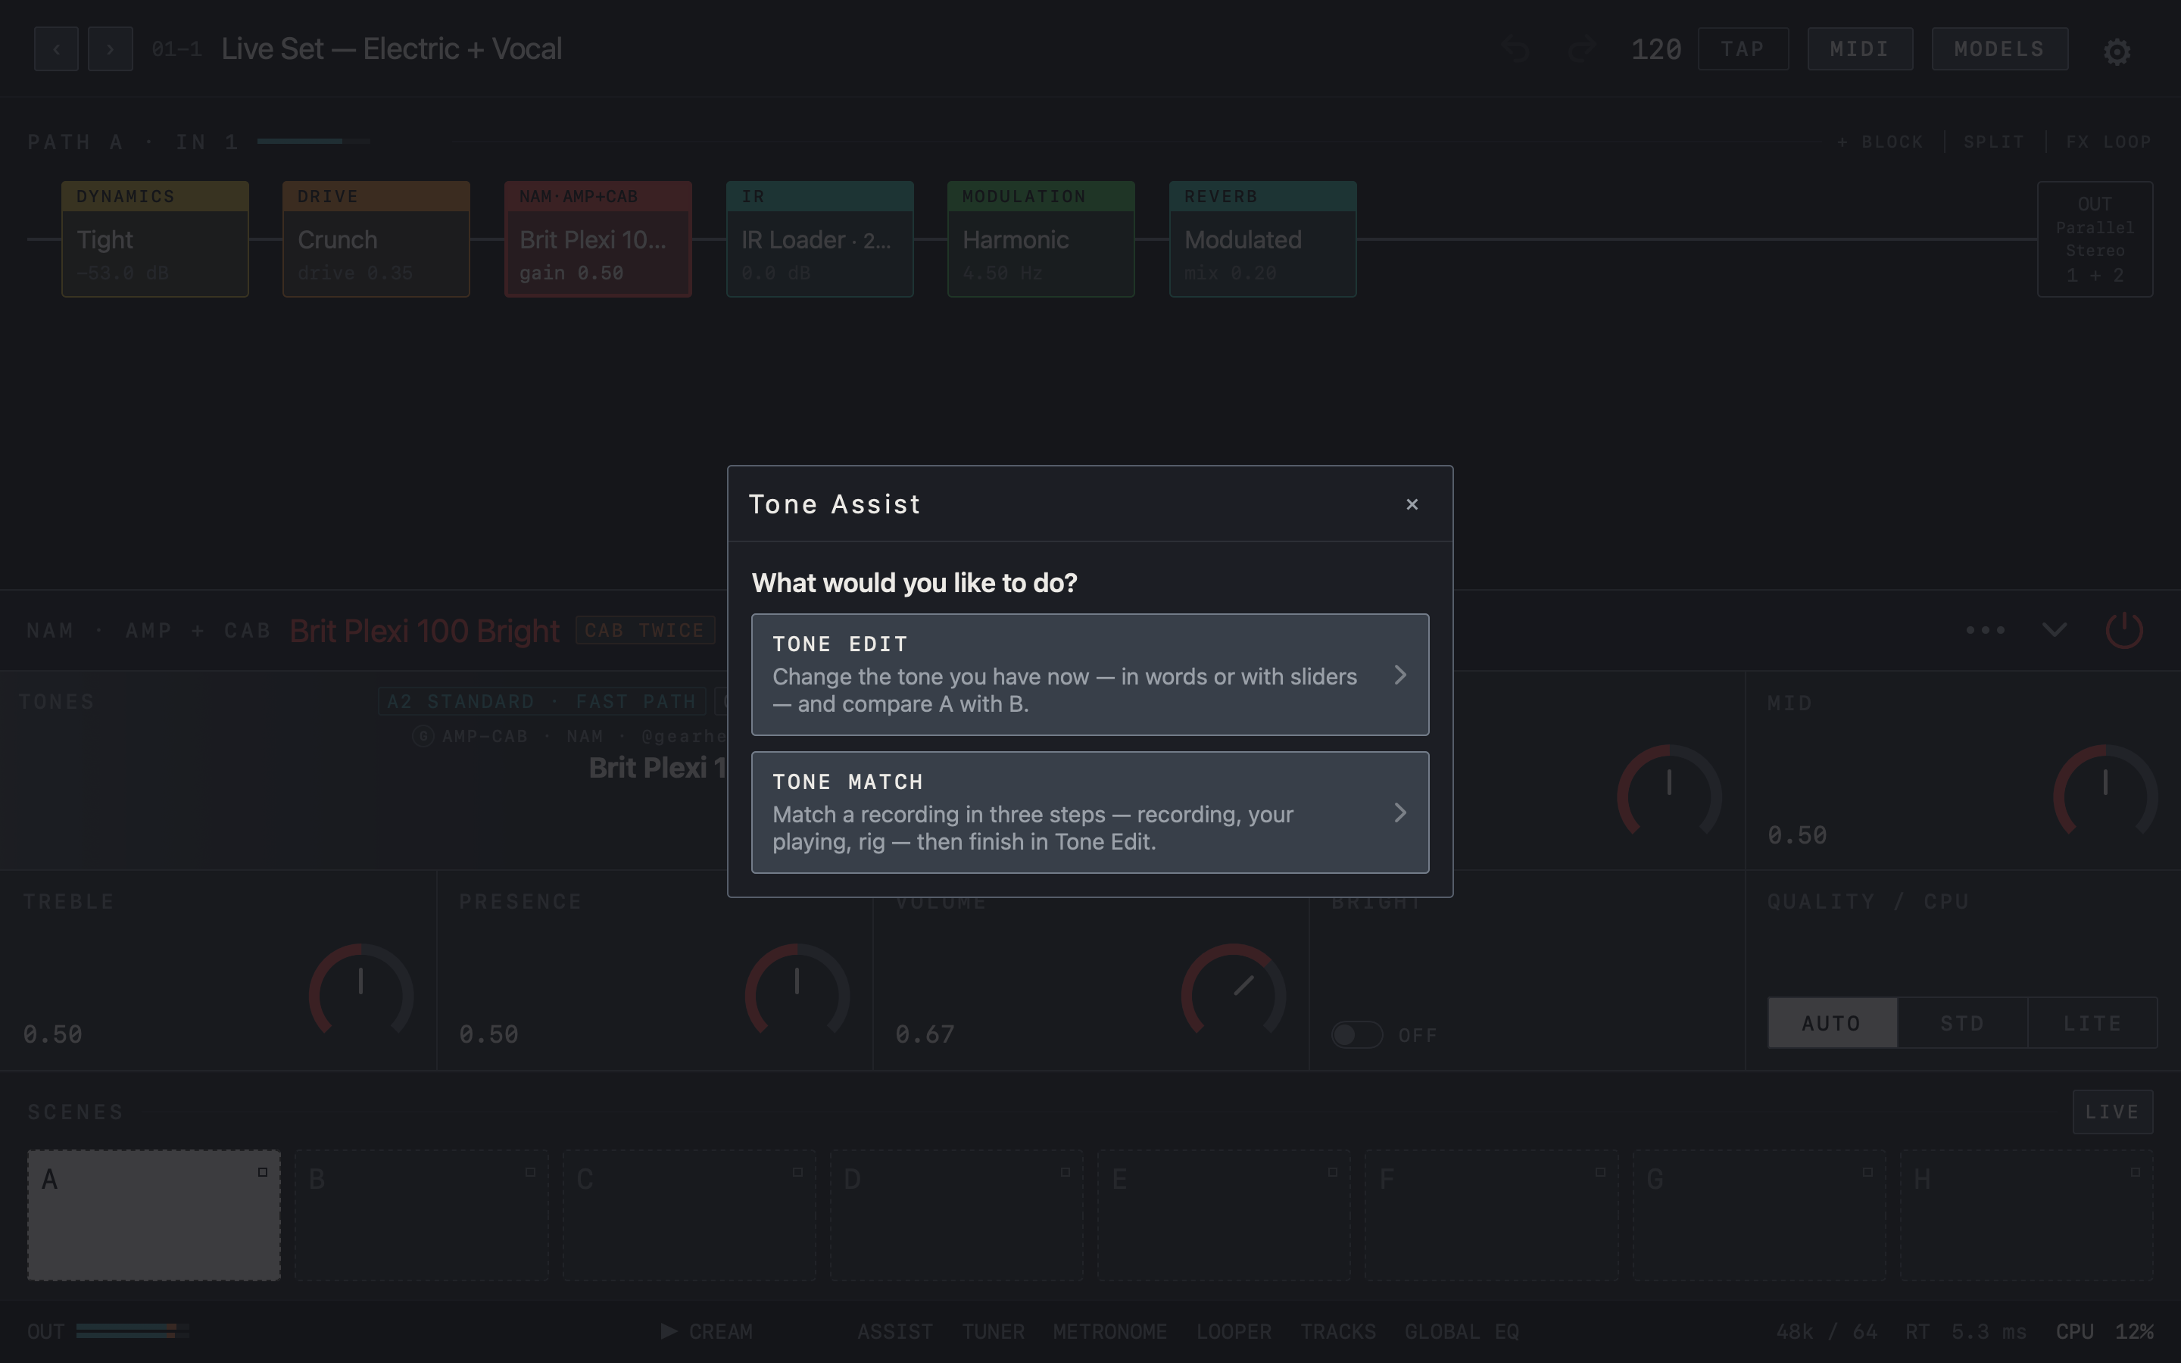This screenshot has width=2181, height=1363.
Task: Toggle the LIVE scenes button
Action: pyautogui.click(x=2113, y=1112)
